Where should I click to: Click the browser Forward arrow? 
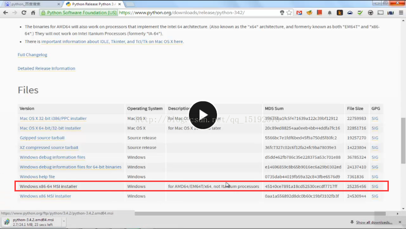coord(15,12)
